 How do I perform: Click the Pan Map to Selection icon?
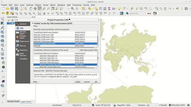(x=35, y=9)
